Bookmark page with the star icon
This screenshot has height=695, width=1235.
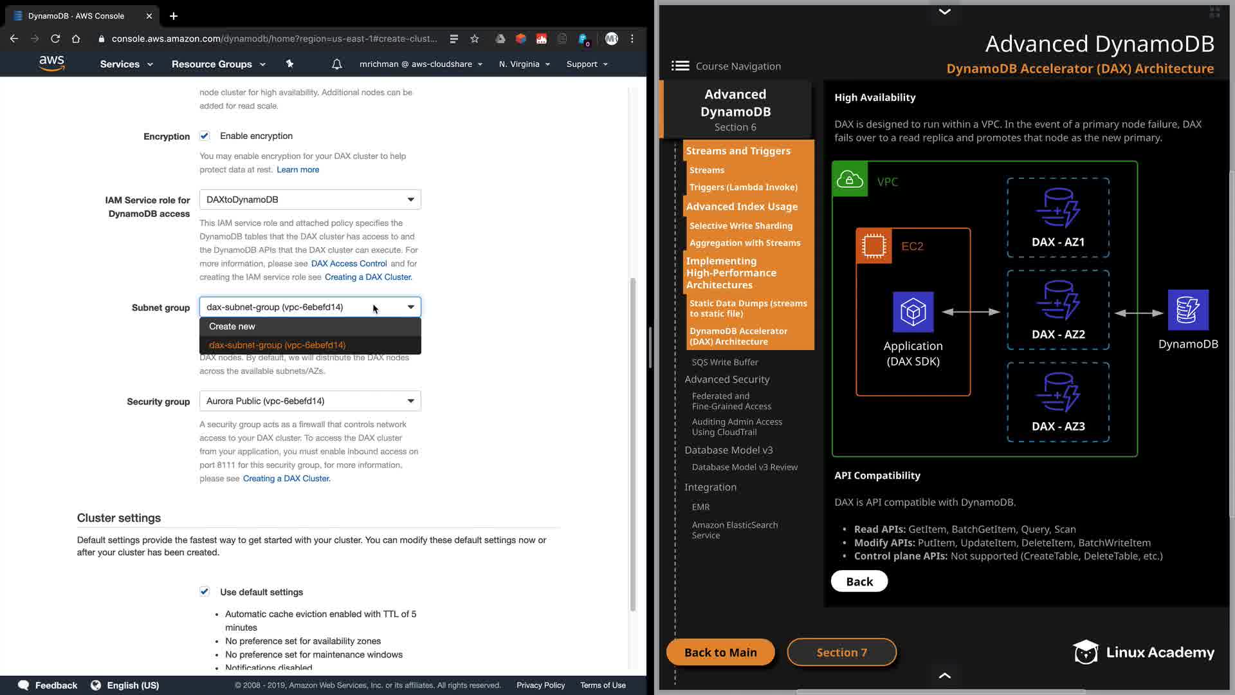click(x=475, y=39)
